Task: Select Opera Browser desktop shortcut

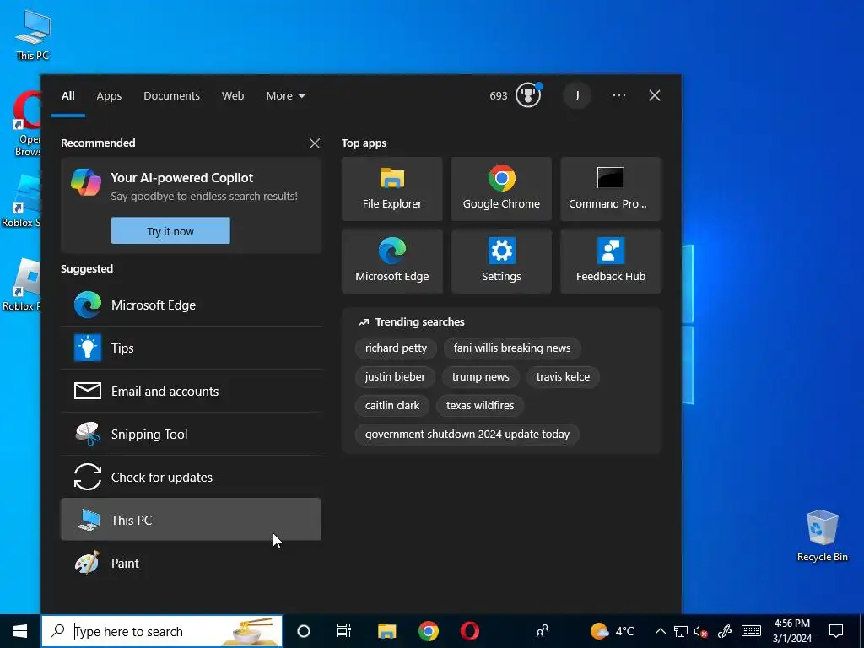Action: coord(28,124)
